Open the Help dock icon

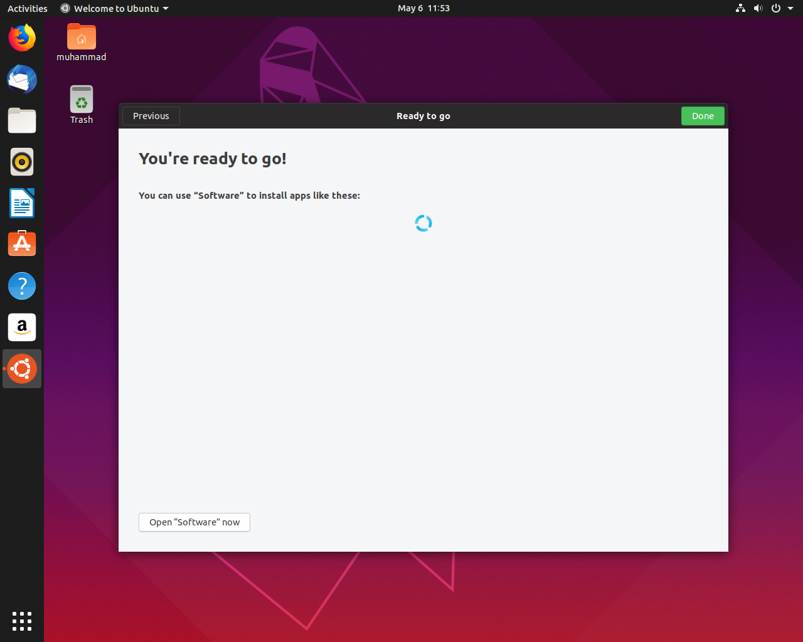(22, 286)
